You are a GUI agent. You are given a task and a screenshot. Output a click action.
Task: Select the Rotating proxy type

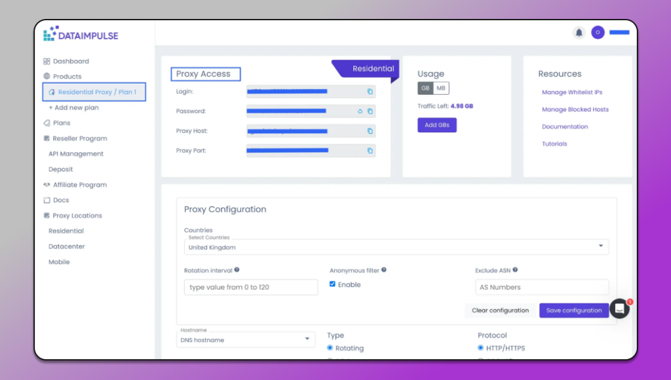point(329,348)
